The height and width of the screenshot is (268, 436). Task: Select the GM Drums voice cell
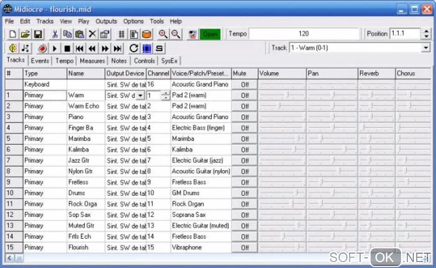(x=201, y=193)
